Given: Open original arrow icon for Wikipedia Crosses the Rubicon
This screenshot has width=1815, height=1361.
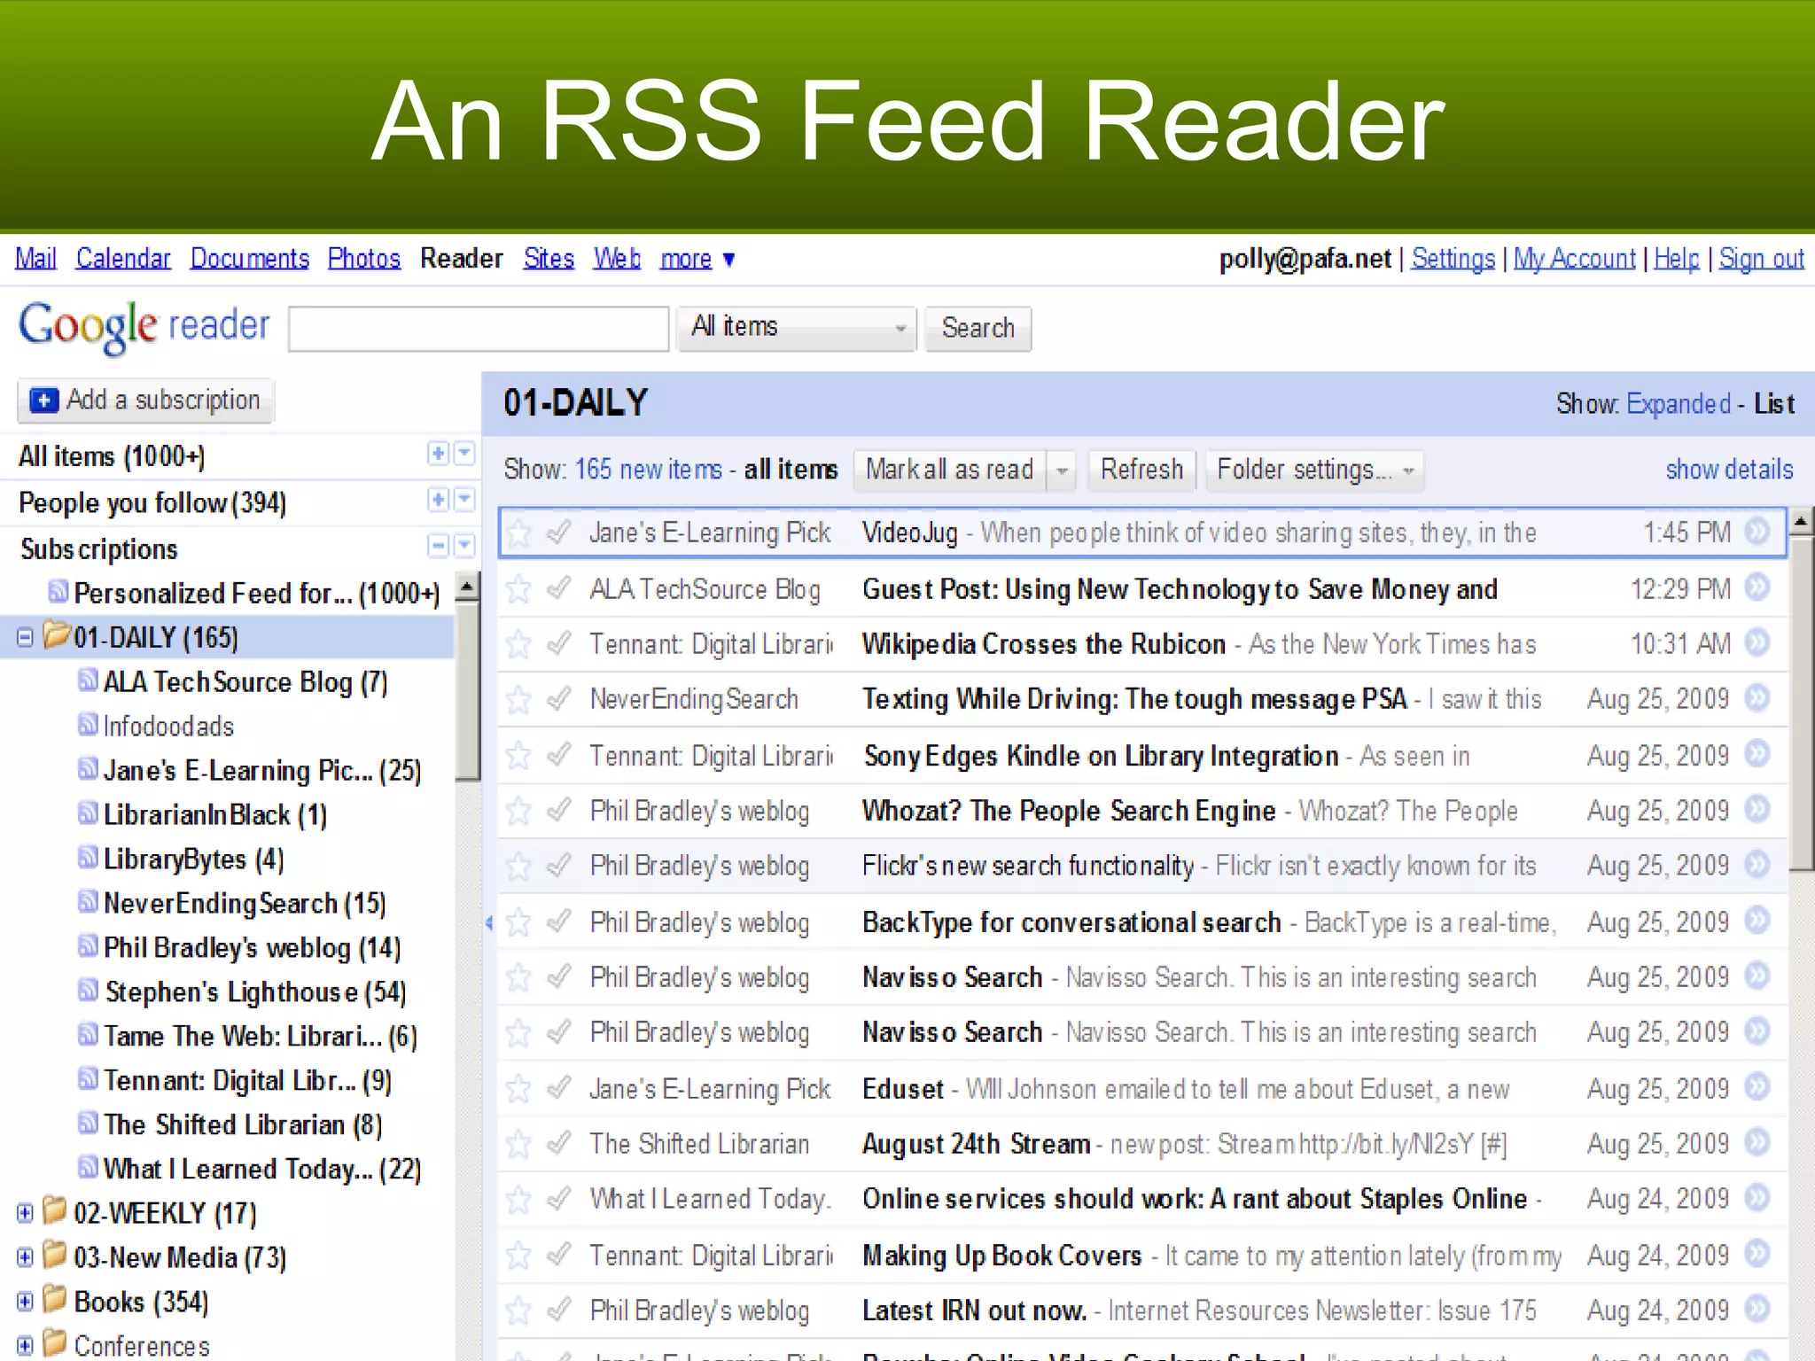Looking at the screenshot, I should point(1757,642).
